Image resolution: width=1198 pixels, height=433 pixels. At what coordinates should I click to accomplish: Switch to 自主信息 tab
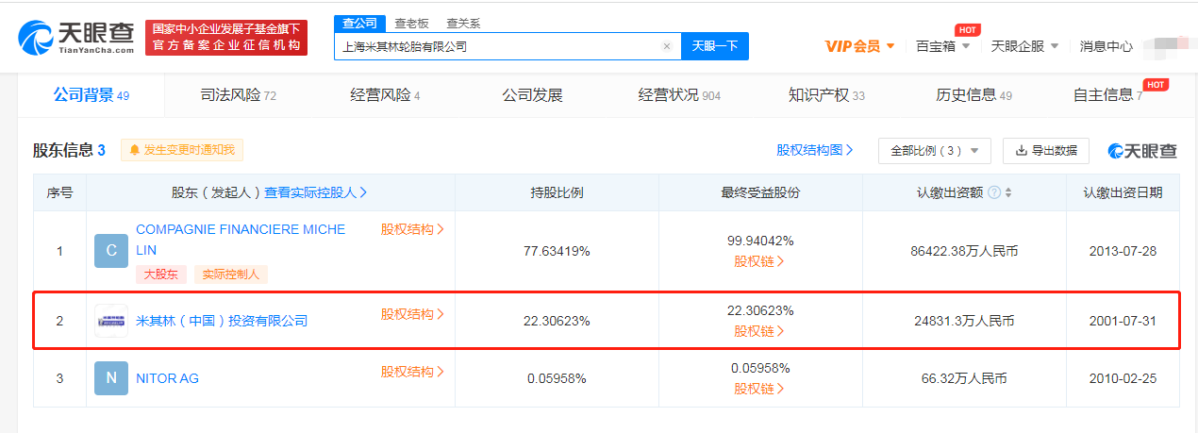click(x=1107, y=94)
